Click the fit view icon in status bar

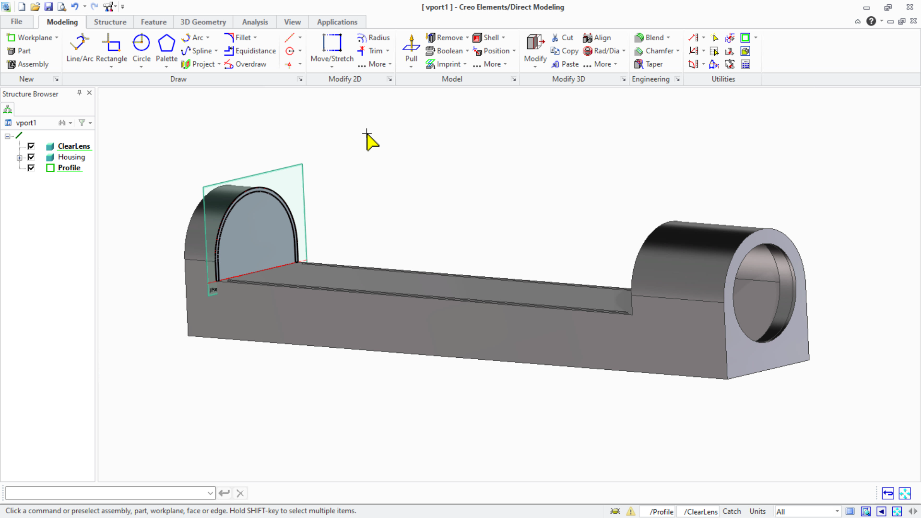[897, 511]
